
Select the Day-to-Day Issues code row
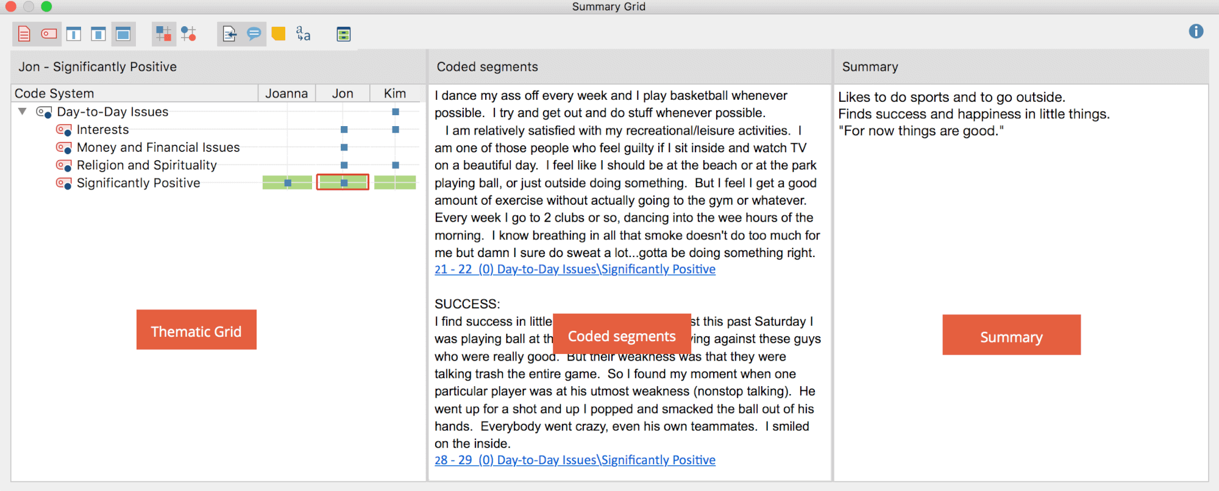click(113, 112)
